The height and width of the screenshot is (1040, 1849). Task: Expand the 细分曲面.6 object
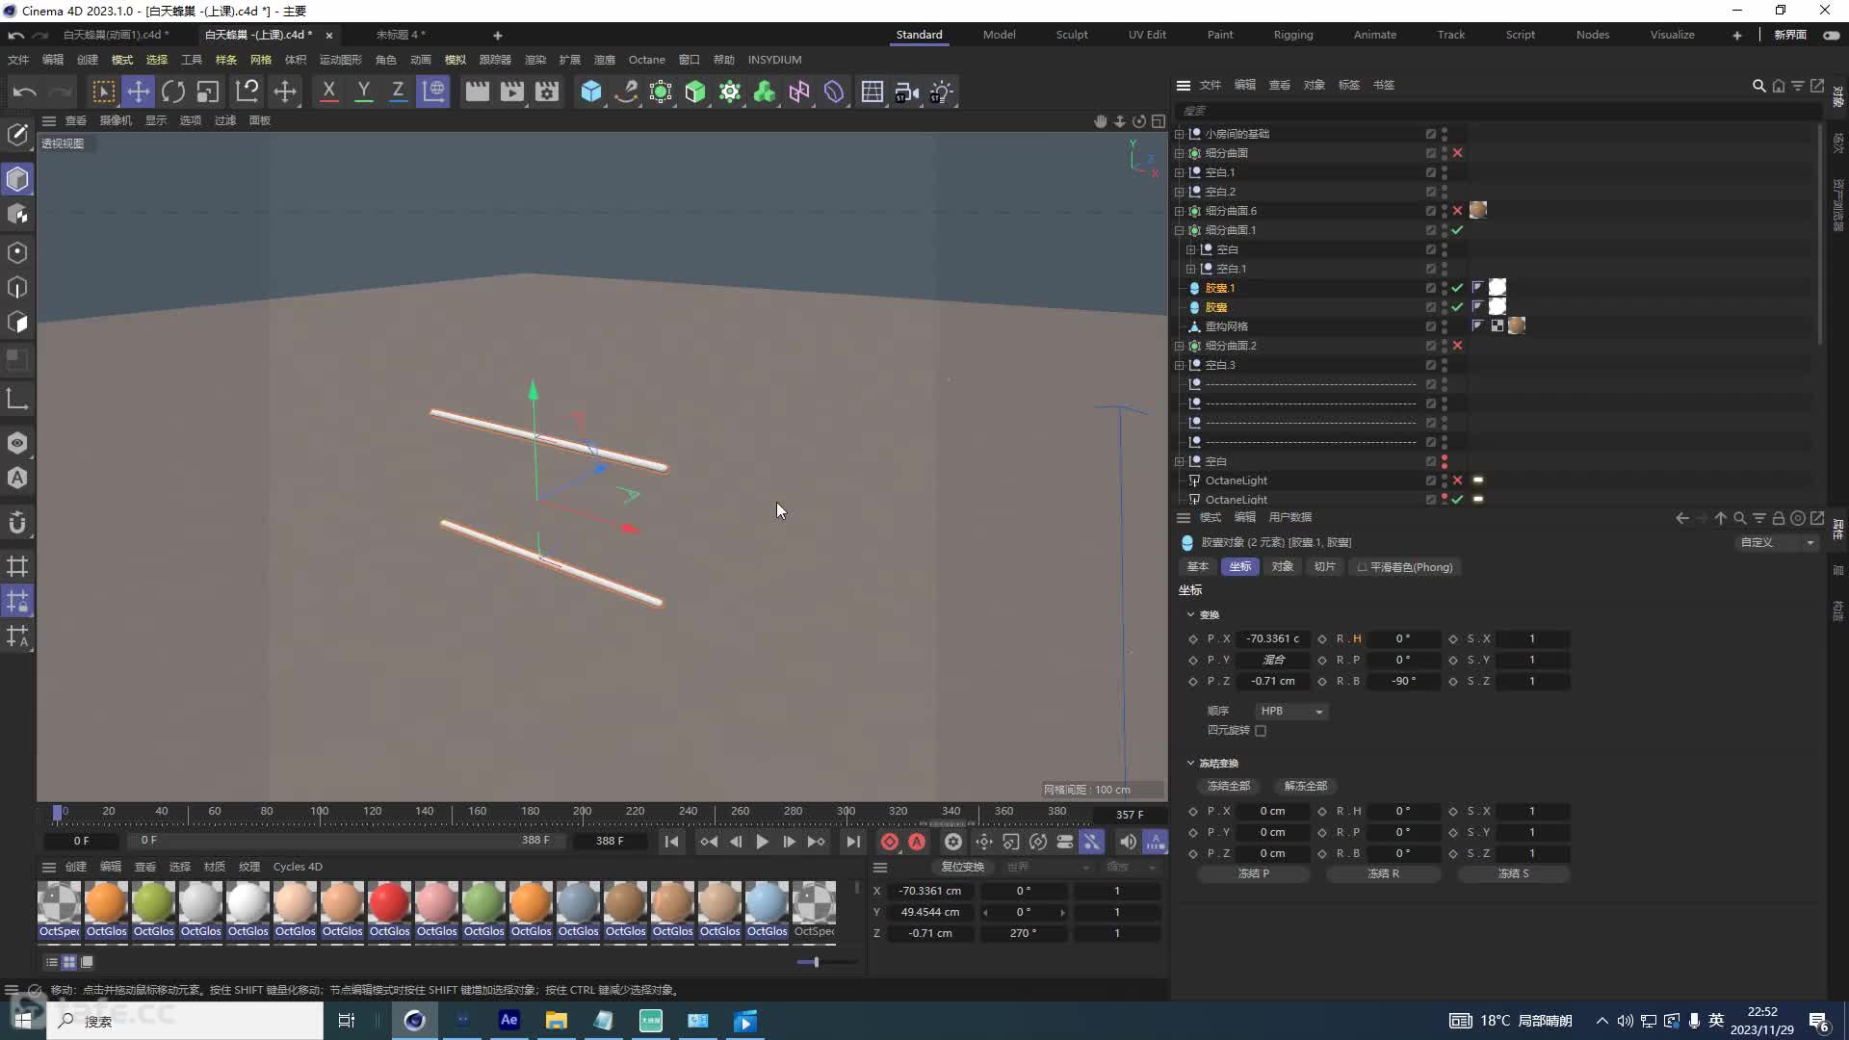click(1179, 211)
